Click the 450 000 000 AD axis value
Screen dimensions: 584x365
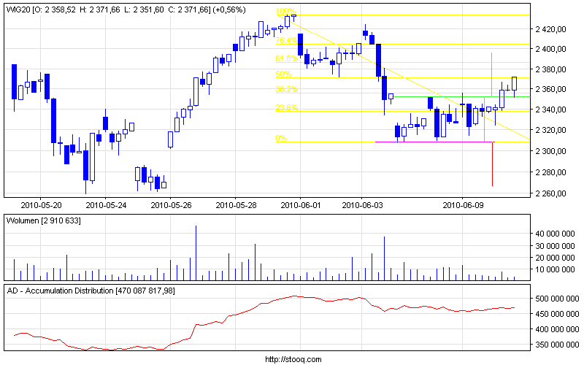click(557, 314)
